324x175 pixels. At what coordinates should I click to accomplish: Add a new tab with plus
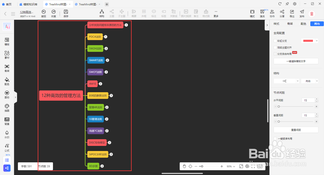(107, 4)
